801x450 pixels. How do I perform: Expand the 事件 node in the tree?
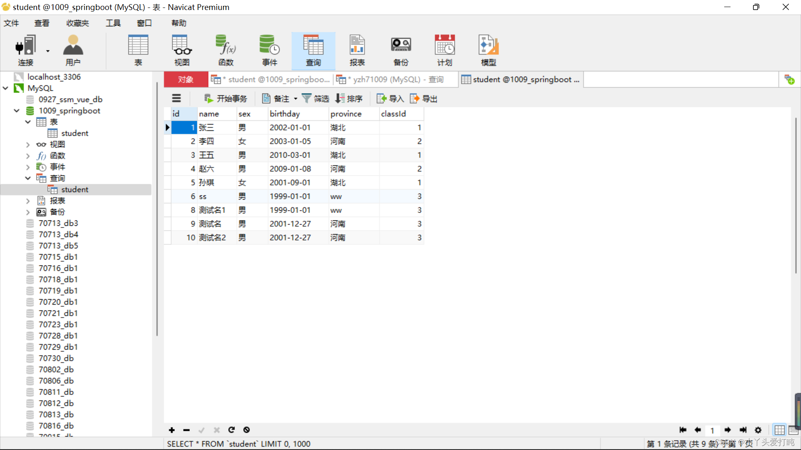tap(28, 167)
